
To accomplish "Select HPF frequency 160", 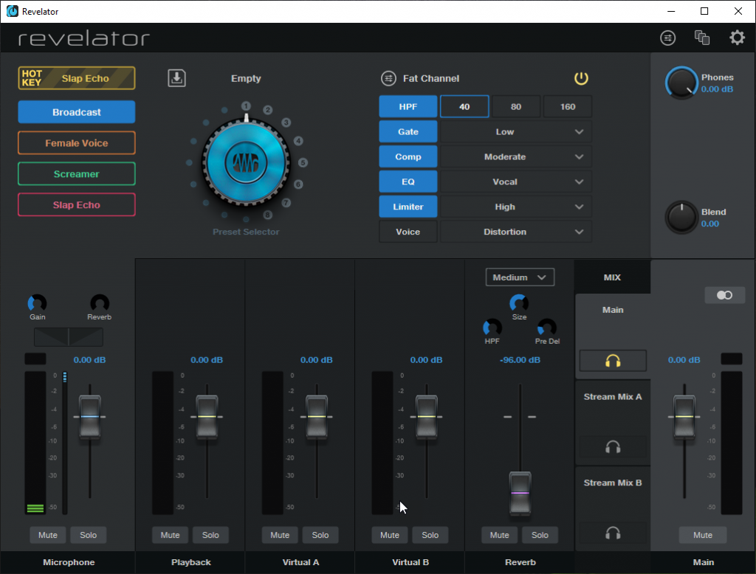I will 568,106.
